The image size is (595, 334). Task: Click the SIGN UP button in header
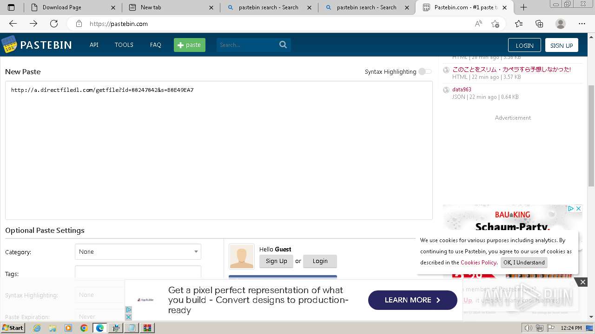pos(562,45)
